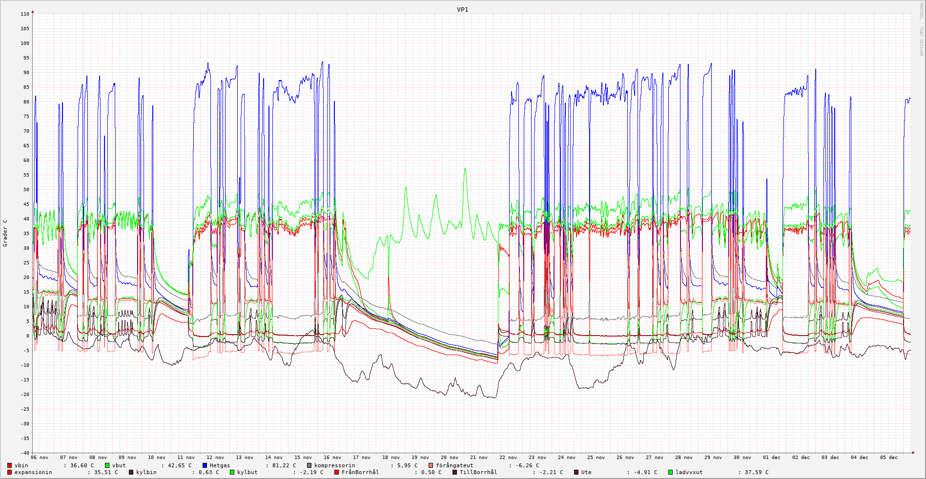The height and width of the screenshot is (479, 926).
Task: Click the 110 label on the y-axis
Action: click(25, 14)
